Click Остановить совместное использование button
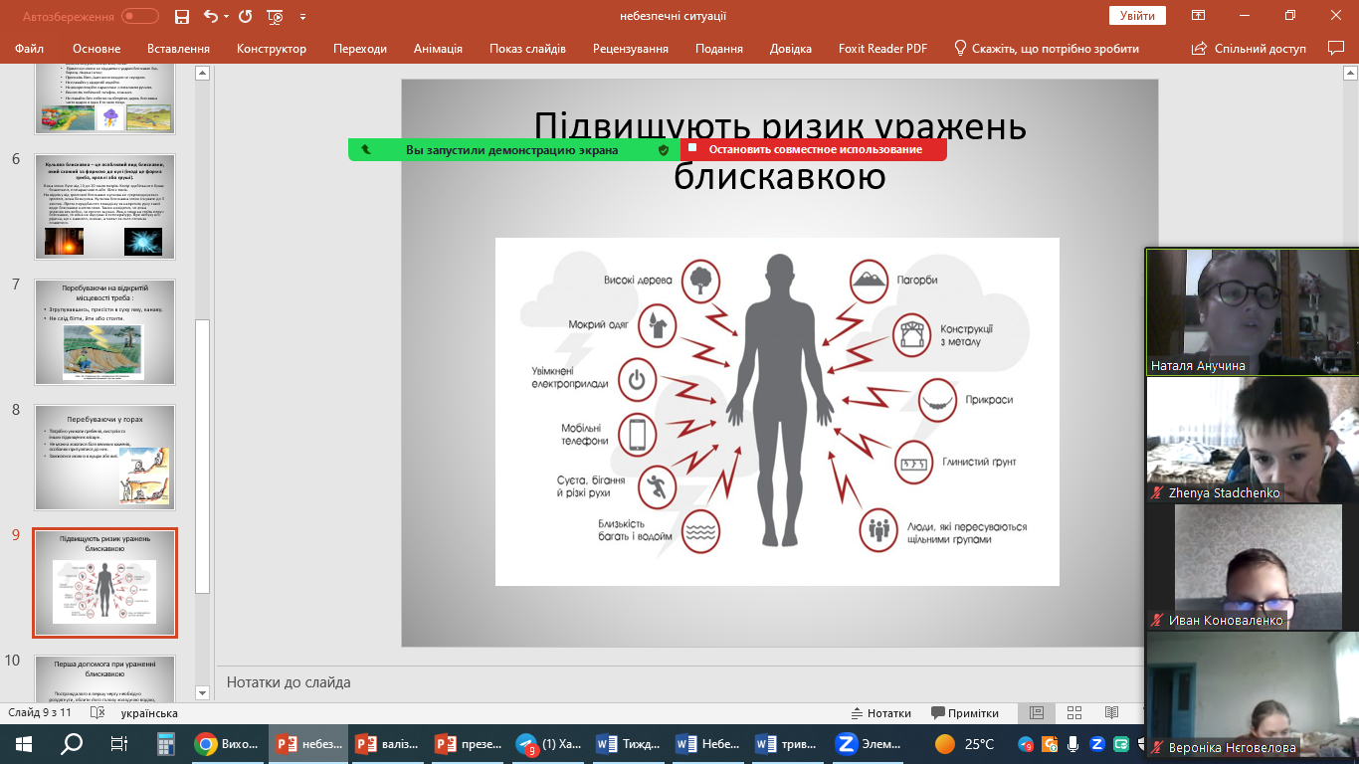Viewport: 1359px width, 764px height. [814, 149]
